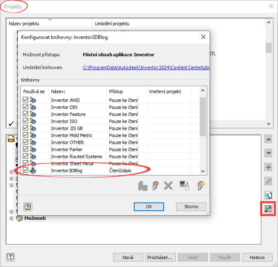278x267 pixels.
Task: Click the project list scrollbar thumb
Action: pos(268,48)
